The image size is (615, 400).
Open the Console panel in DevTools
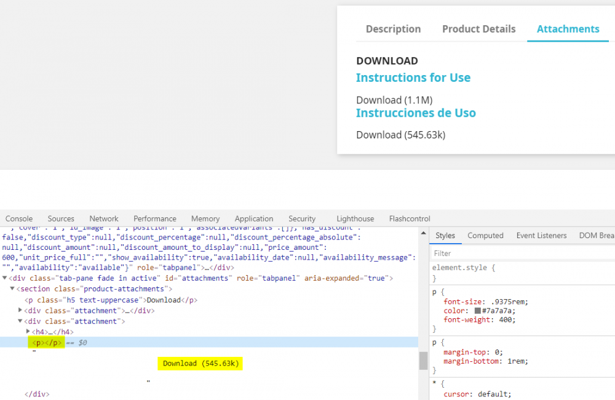point(19,218)
